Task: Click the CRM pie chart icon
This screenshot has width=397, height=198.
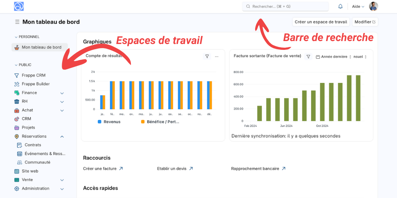Action: point(17,119)
